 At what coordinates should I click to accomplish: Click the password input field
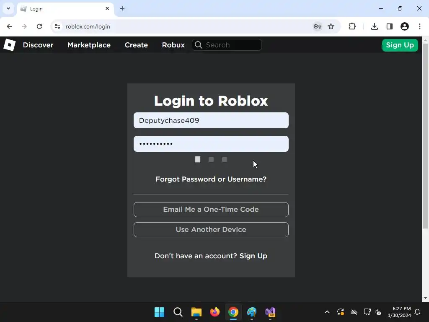(x=211, y=144)
